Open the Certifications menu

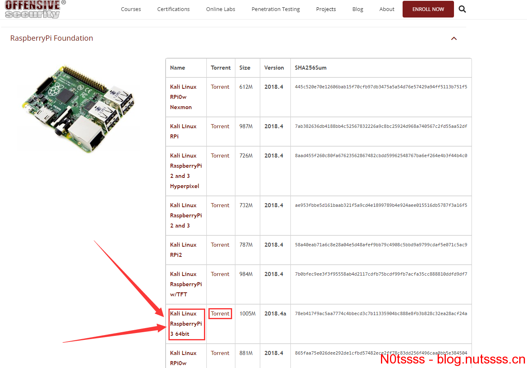(x=173, y=9)
